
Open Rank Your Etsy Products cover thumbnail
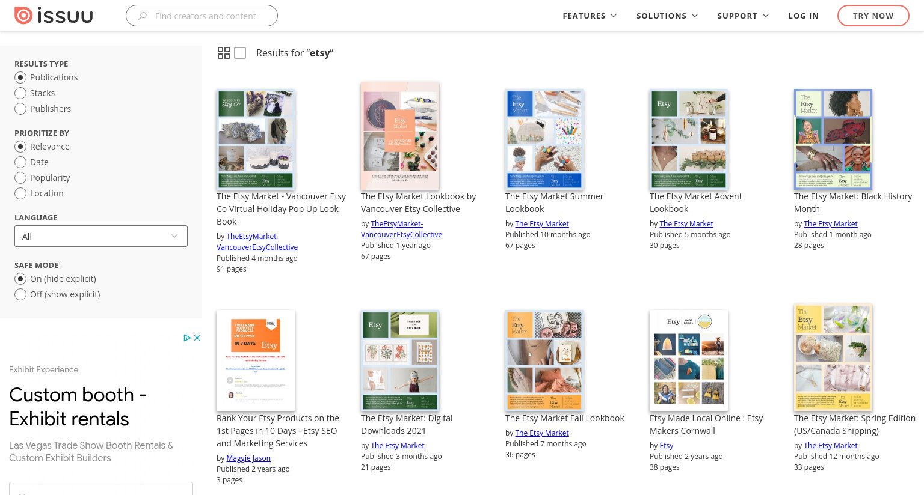coord(256,360)
